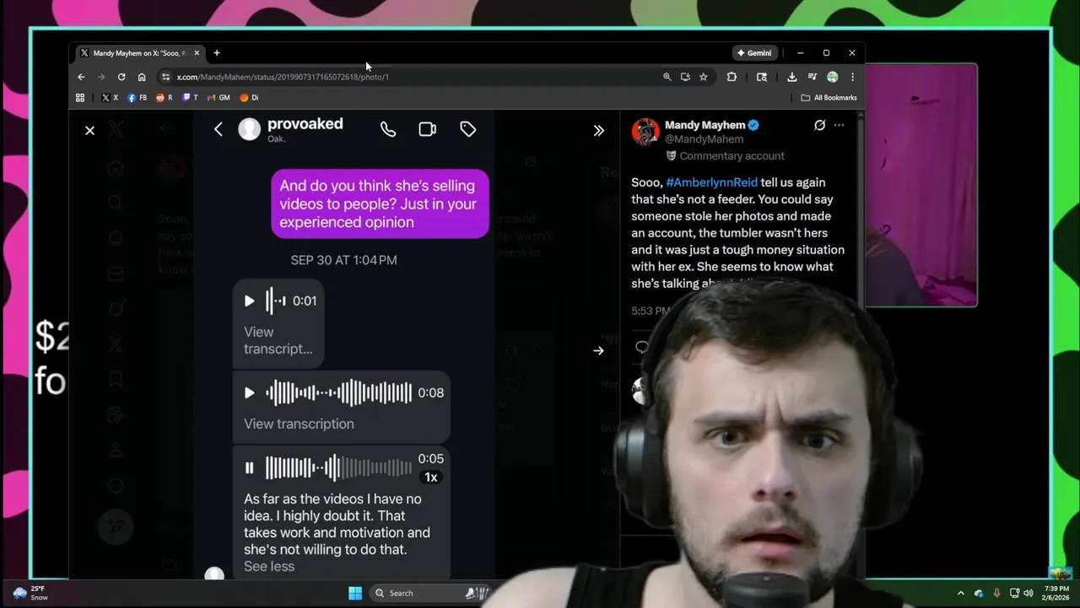Open the R Reddit bookmark
This screenshot has height=608, width=1080.
point(165,98)
